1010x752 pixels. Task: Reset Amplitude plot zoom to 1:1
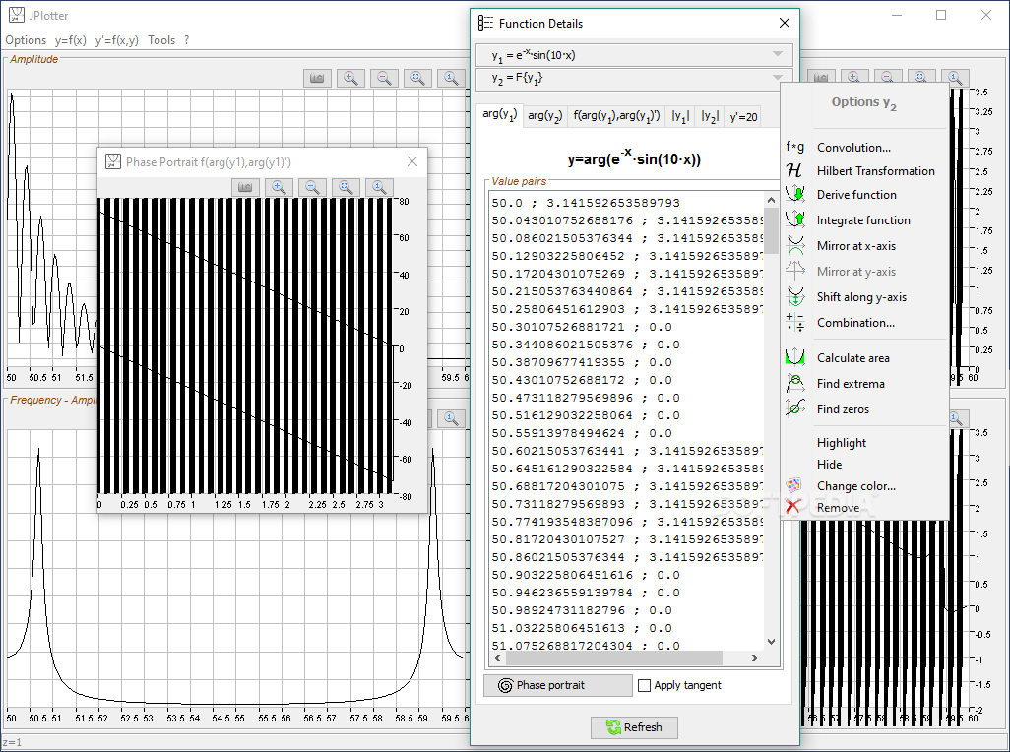[x=451, y=78]
